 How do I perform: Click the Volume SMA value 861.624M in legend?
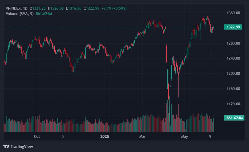(44, 14)
